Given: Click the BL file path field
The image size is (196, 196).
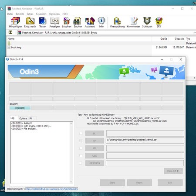Looking at the screenshot, I should pos(145,133).
